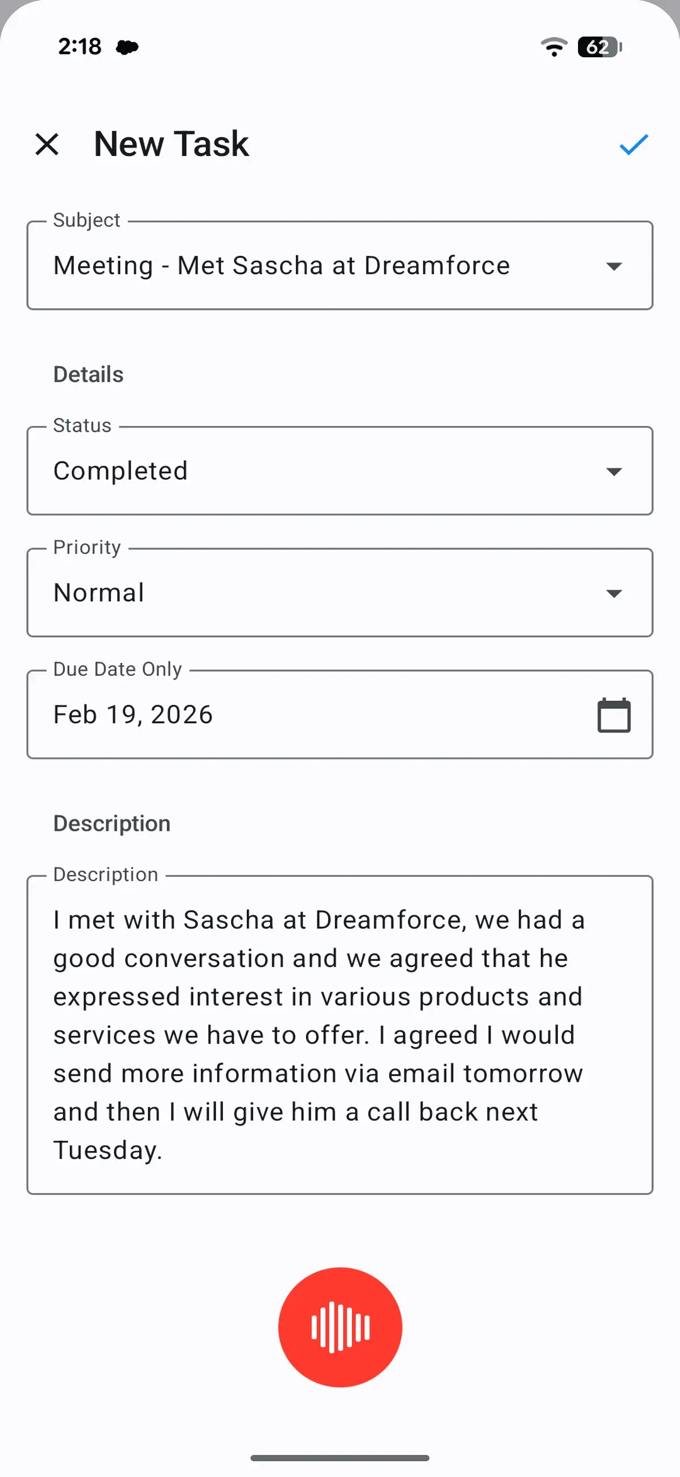Open the Subject dropdown
This screenshot has height=1477, width=680.
click(x=614, y=265)
